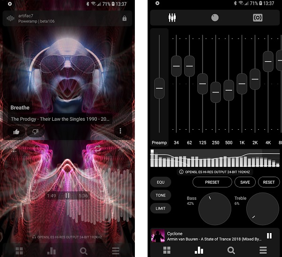The width and height of the screenshot is (282, 257).
Task: Click the 125 Hz band slider handle
Action: [203, 84]
